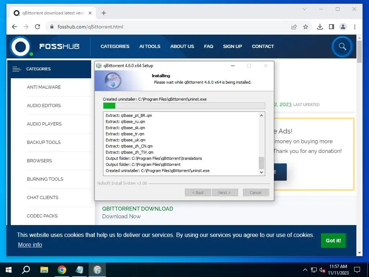Viewport: 369px width, 277px height.
Task: Select ANTI MALWARE category
Action: click(44, 87)
